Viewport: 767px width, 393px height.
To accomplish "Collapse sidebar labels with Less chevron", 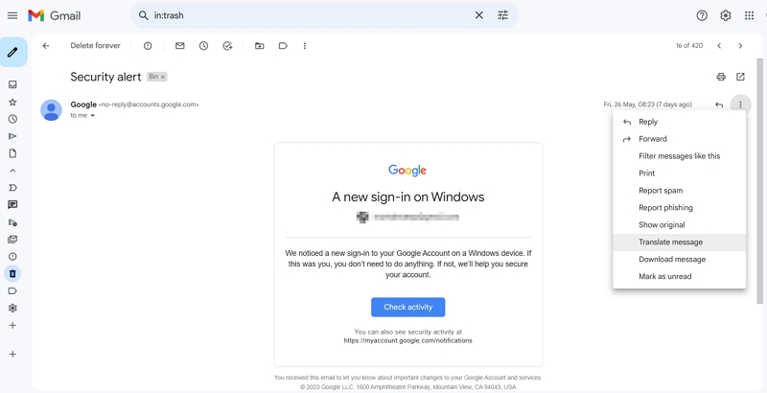I will click(x=12, y=171).
